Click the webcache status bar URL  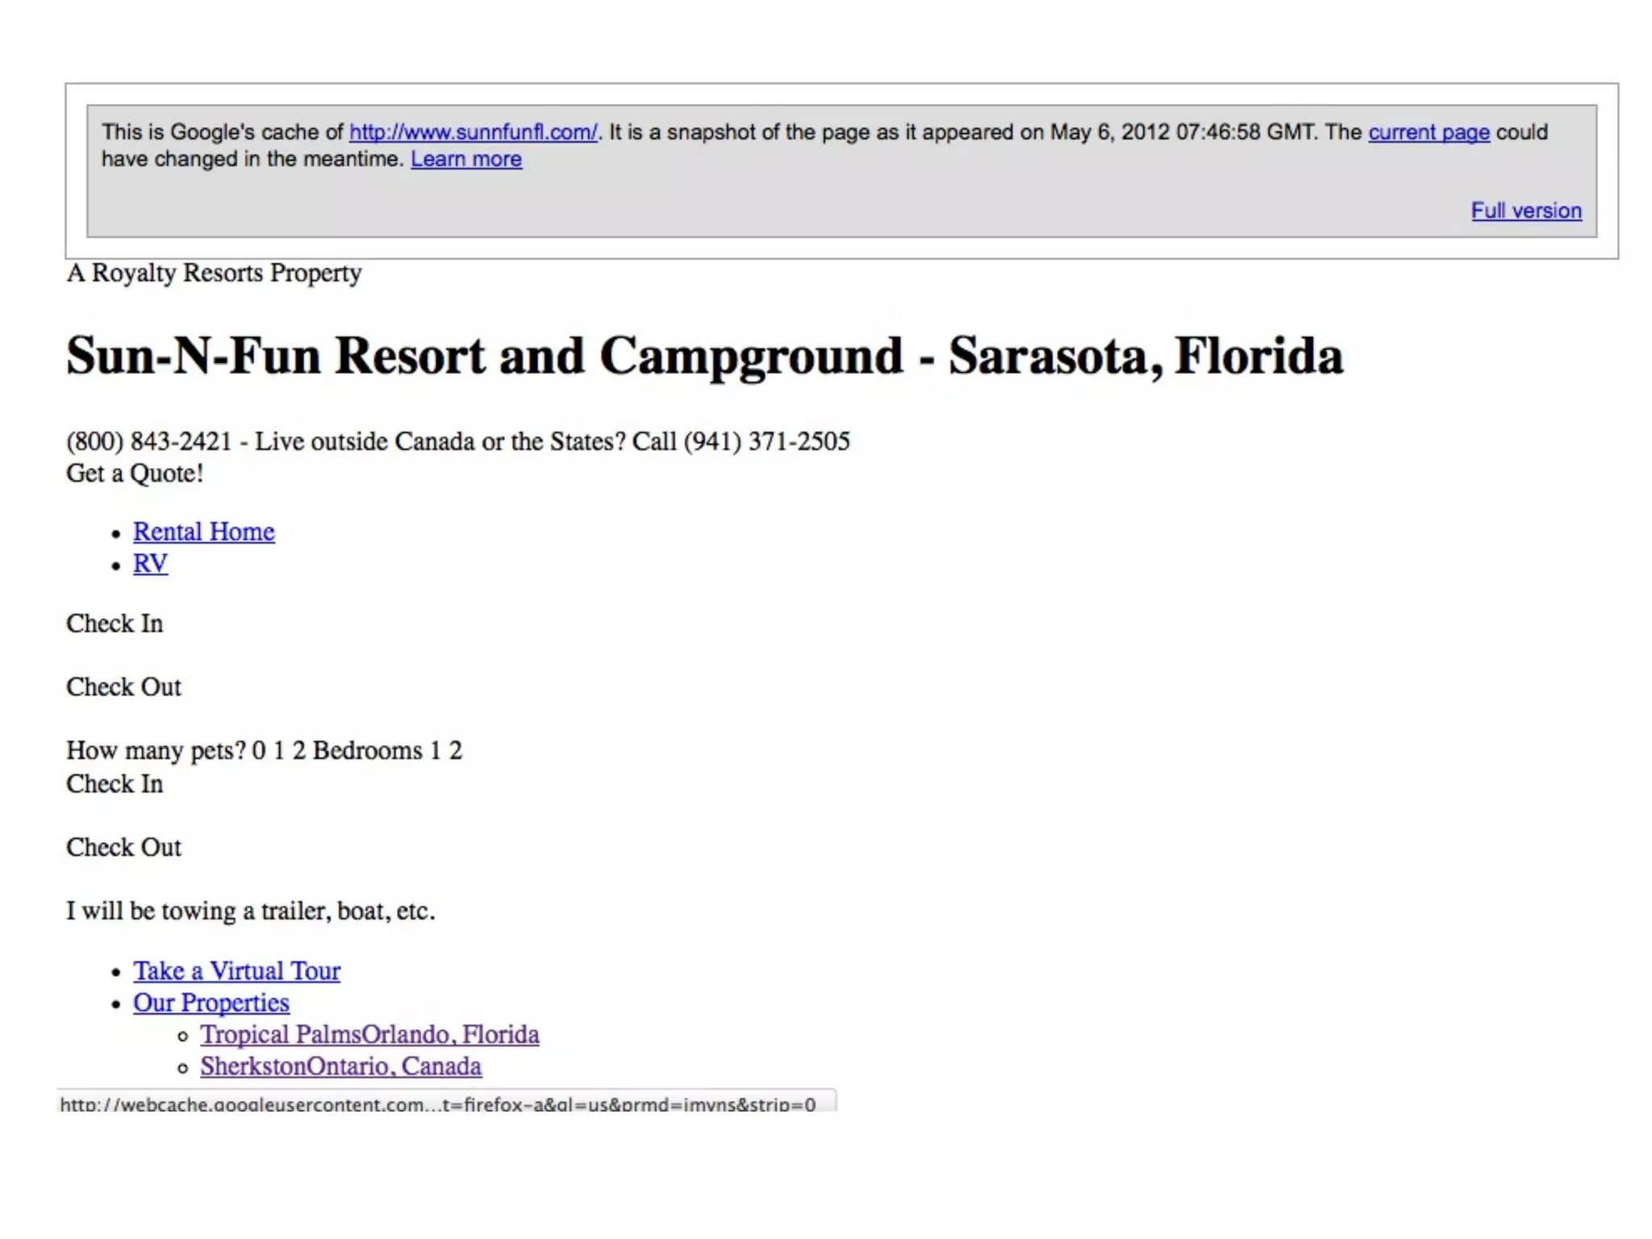437,1103
